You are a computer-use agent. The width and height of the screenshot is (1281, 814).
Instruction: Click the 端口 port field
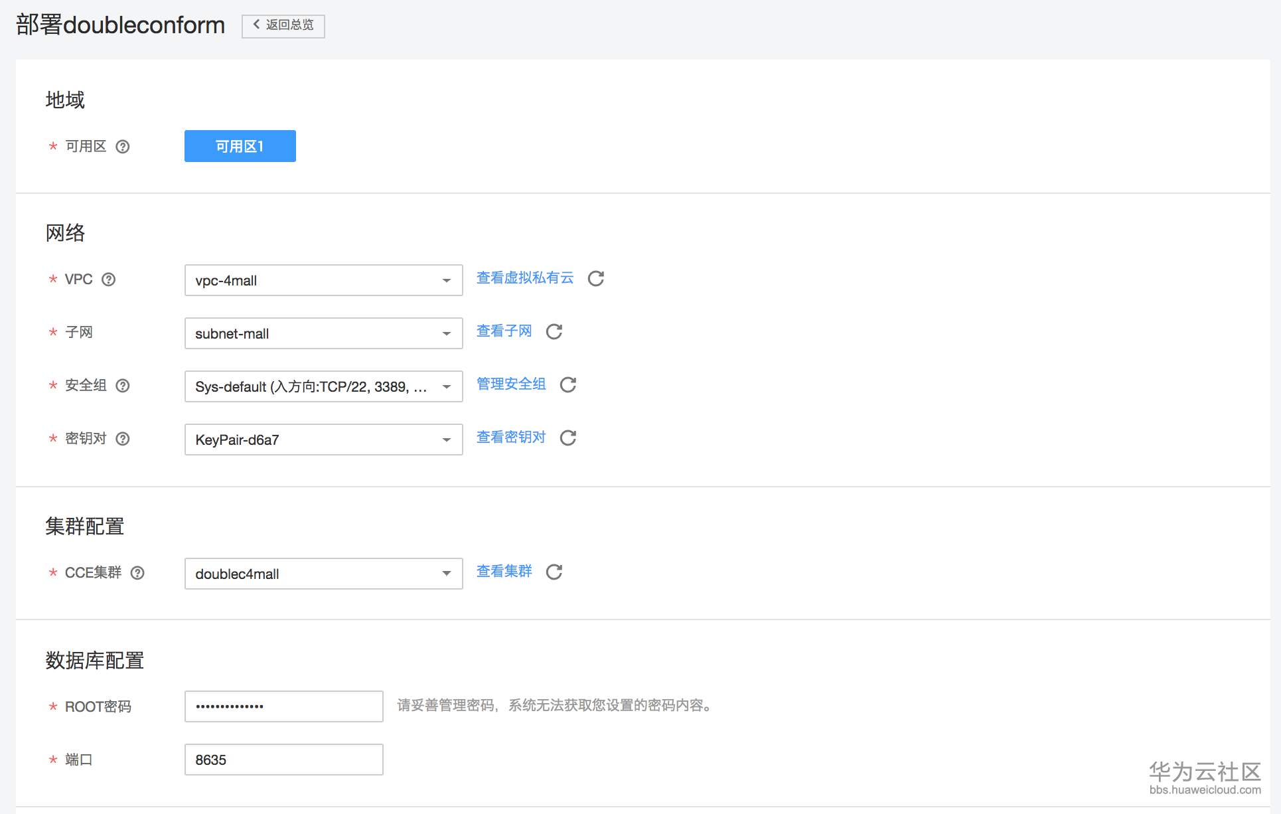click(283, 760)
